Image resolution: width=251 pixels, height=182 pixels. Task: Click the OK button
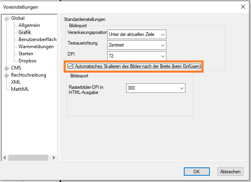[196, 172]
